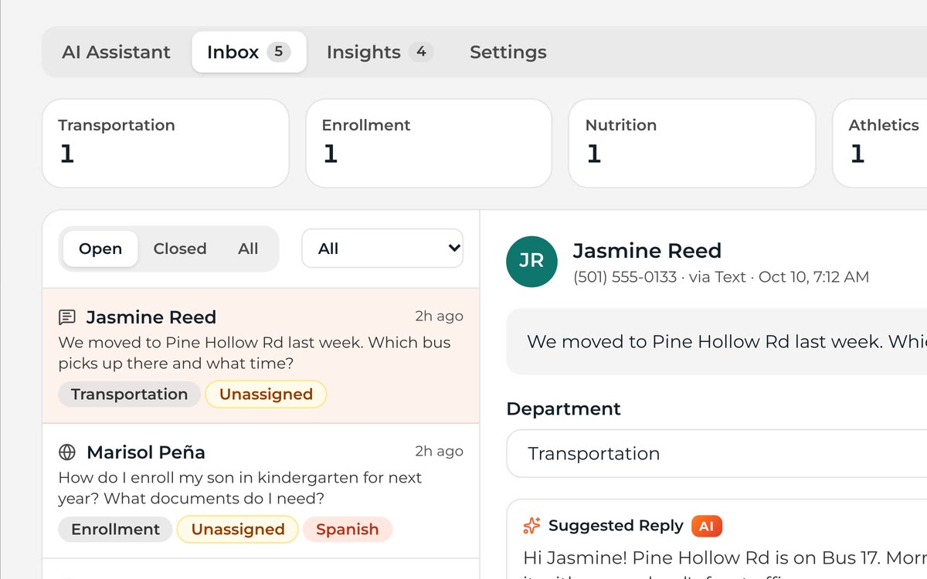Open the Department Transportation dropdown
This screenshot has height=579, width=927.
click(x=716, y=454)
